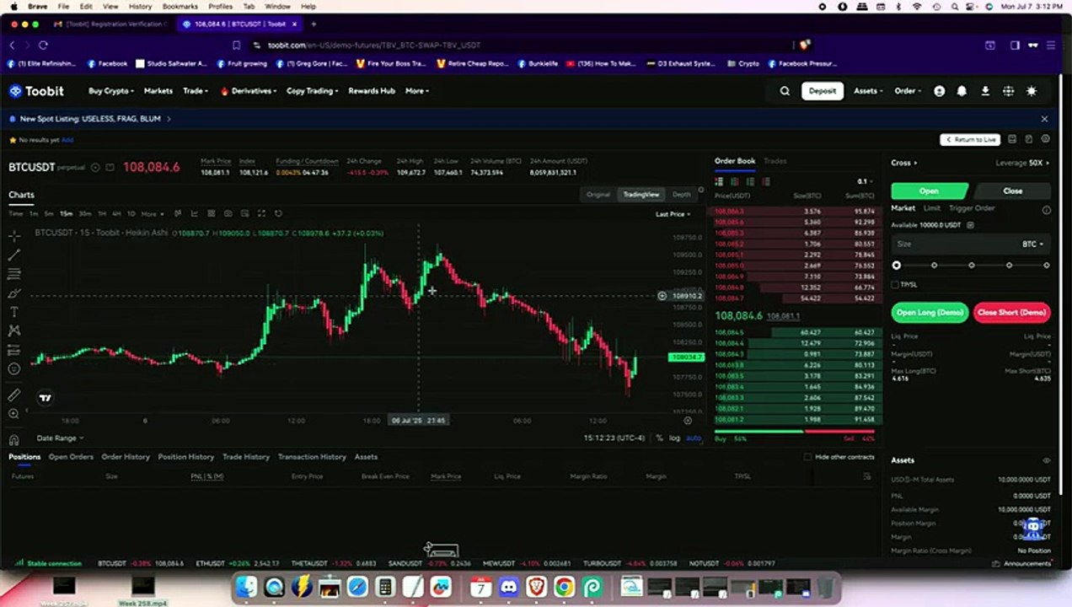Open the emoji icons tool

tap(13, 368)
